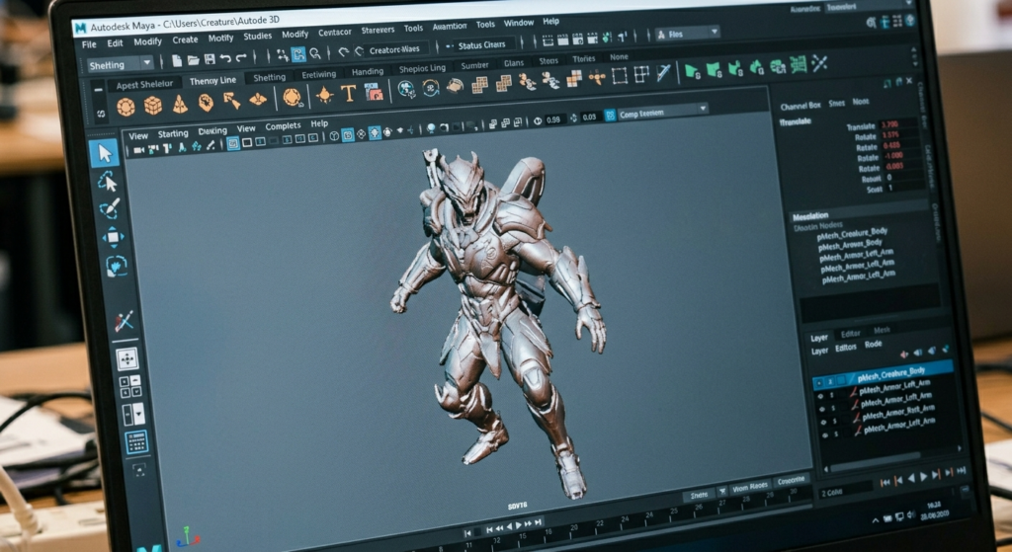Click the Text 'T' shelf icon
1012x552 pixels.
348,93
